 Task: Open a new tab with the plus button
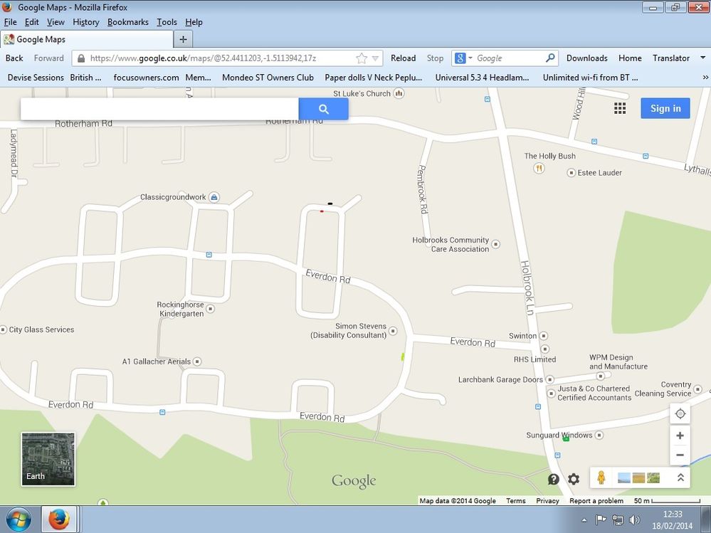183,39
